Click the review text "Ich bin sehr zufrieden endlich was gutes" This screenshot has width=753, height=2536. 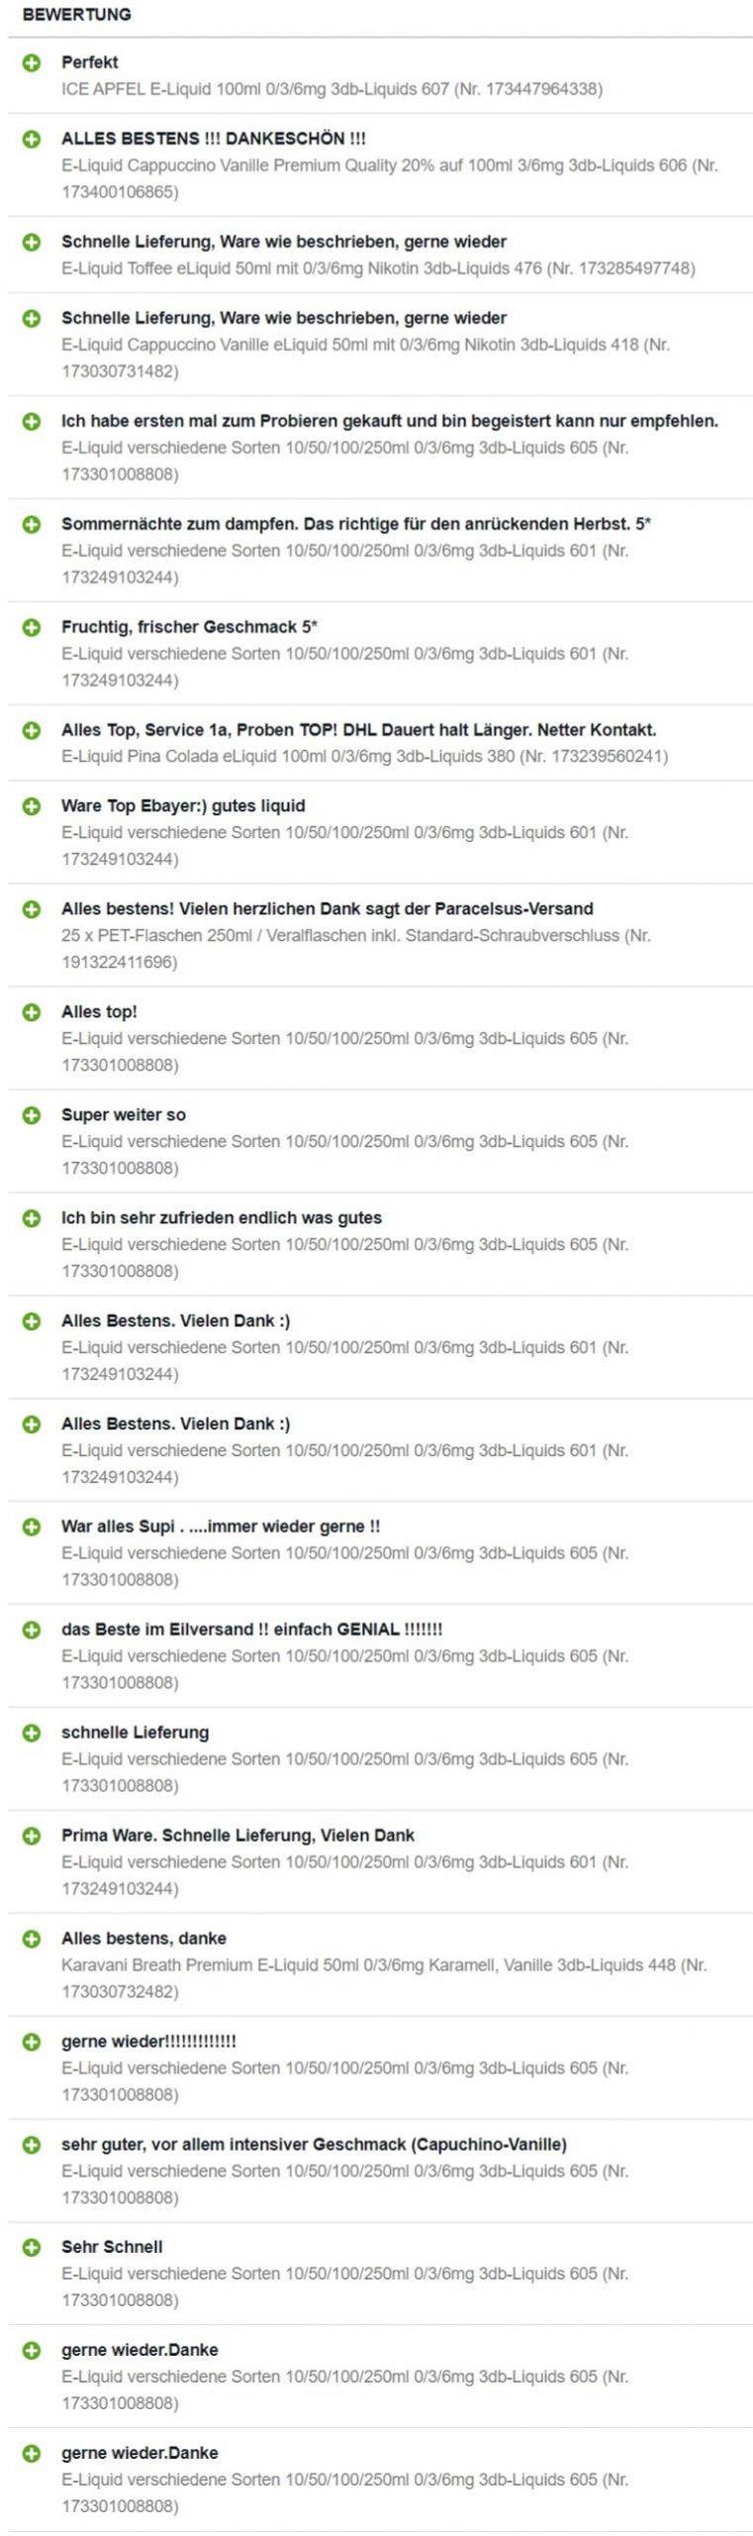click(222, 1218)
